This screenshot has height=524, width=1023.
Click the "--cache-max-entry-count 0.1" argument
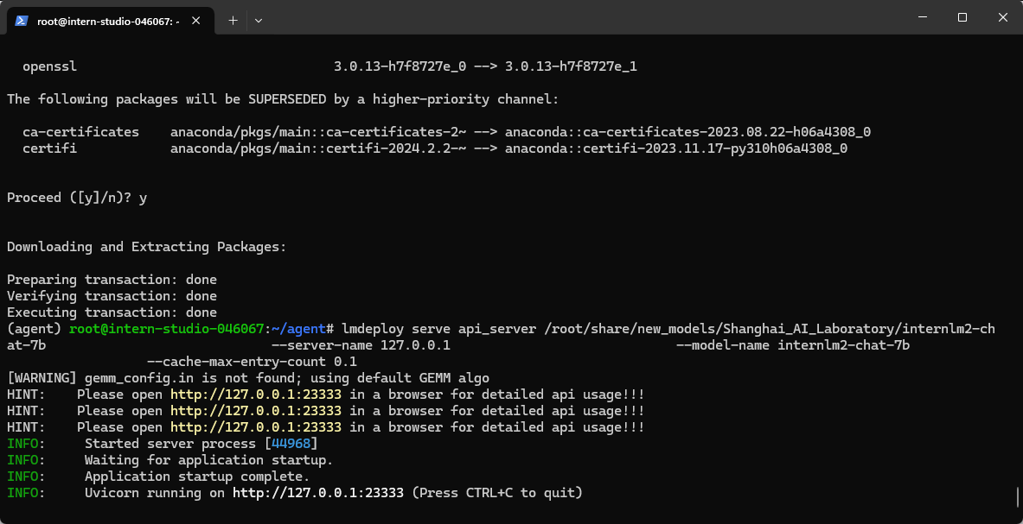(x=252, y=362)
